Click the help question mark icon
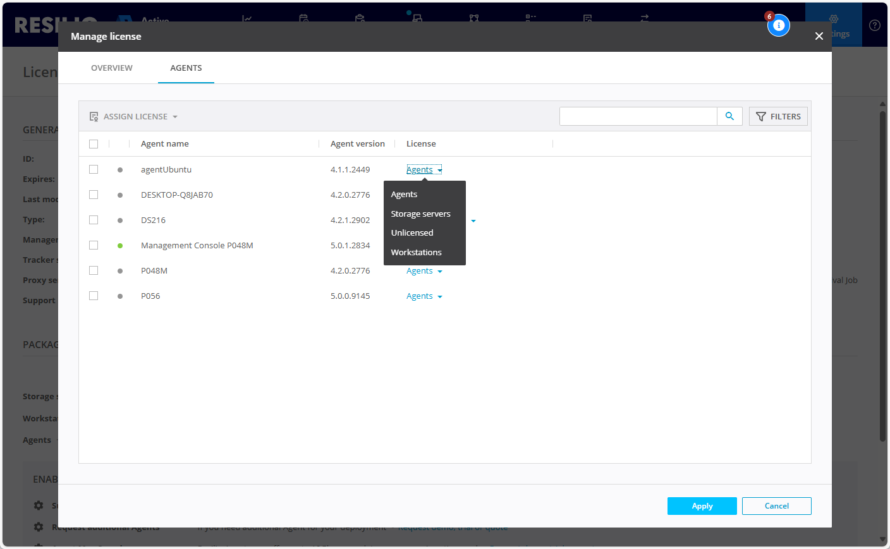Screen dimensions: 890x549 pyautogui.click(x=875, y=25)
